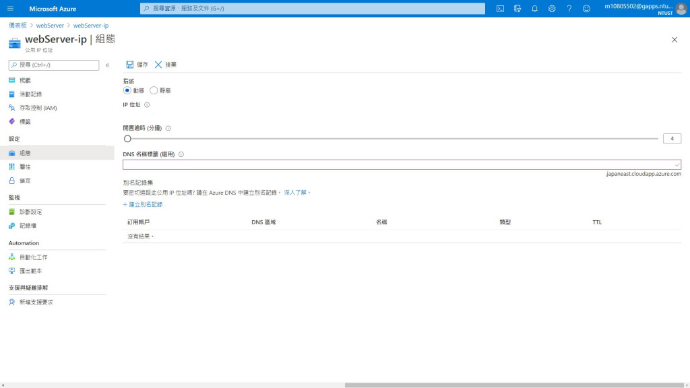Click the .japaneast.cloudapp.azure.com suffix text

pyautogui.click(x=644, y=174)
